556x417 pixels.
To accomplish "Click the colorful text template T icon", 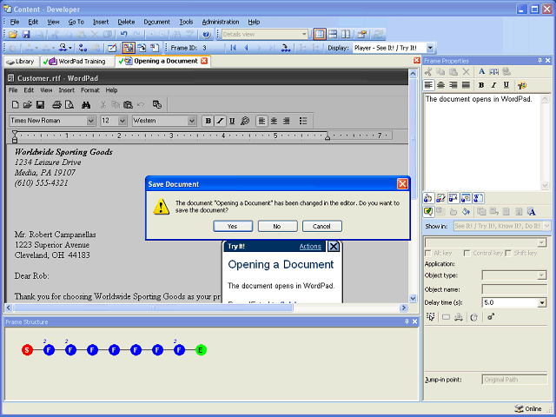I will 522,85.
